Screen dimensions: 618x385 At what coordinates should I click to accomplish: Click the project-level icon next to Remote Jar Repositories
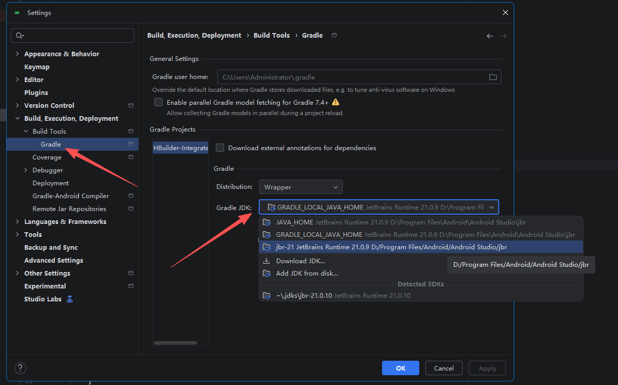[131, 209]
